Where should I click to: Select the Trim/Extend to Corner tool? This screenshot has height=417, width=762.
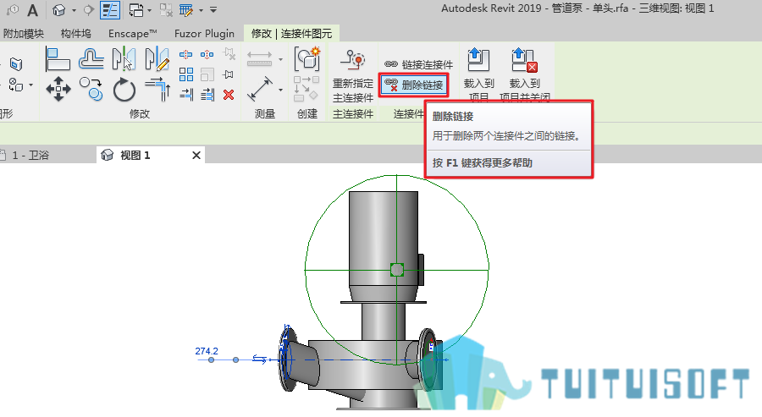point(157,90)
